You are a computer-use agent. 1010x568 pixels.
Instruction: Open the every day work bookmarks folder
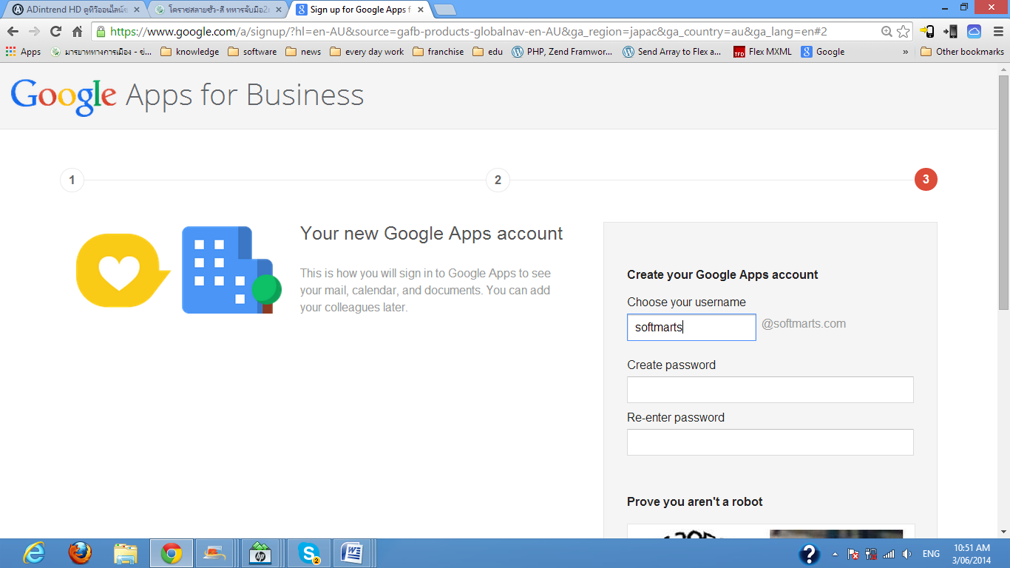pos(367,52)
